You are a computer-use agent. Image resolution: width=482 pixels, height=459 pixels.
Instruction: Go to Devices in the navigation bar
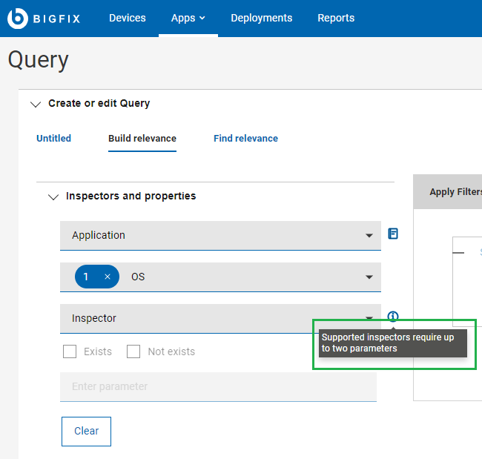pos(128,18)
